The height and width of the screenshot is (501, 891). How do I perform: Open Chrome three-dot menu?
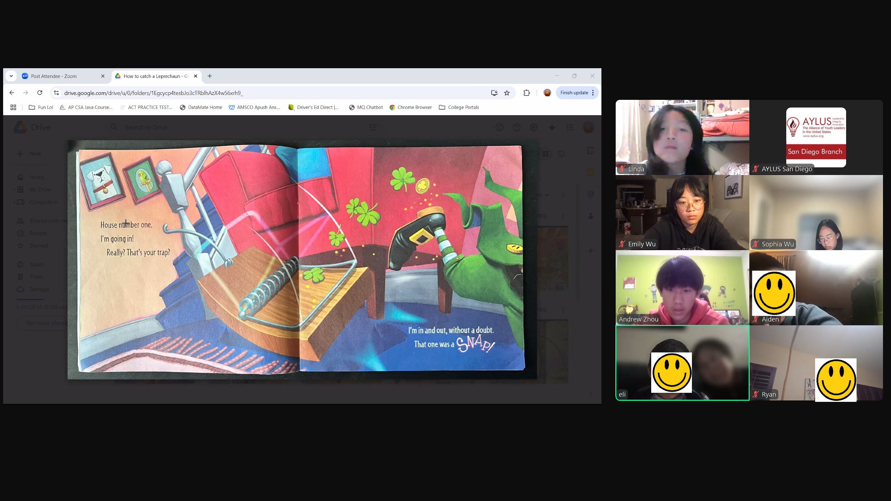pos(593,93)
